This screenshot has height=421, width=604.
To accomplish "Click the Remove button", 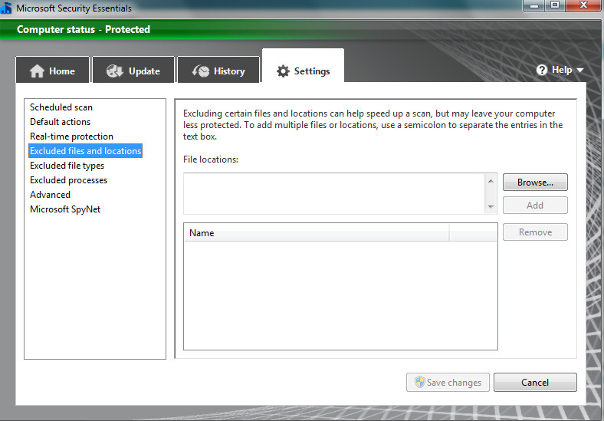I will [535, 232].
